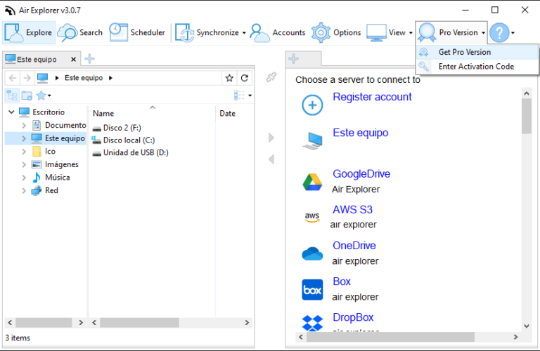Expand the Imágenes tree node
The width and height of the screenshot is (540, 351).
24,164
